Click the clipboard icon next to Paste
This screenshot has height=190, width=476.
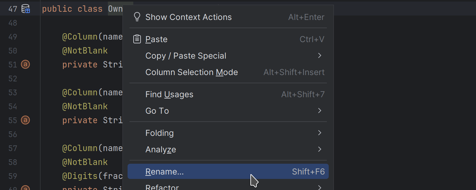point(137,39)
